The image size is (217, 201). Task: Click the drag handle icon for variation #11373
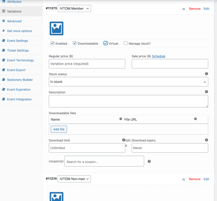coord(184,9)
